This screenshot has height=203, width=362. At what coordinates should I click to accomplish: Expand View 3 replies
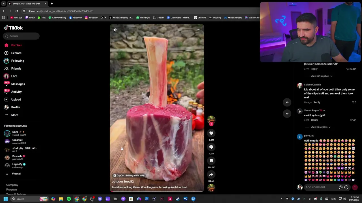click(320, 127)
